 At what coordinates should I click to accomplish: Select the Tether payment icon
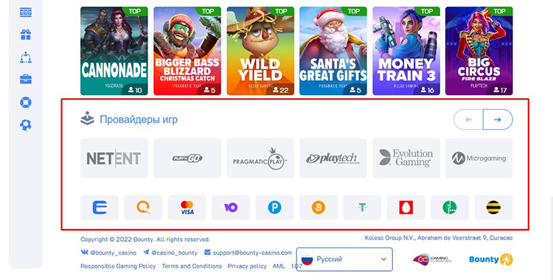(x=362, y=208)
